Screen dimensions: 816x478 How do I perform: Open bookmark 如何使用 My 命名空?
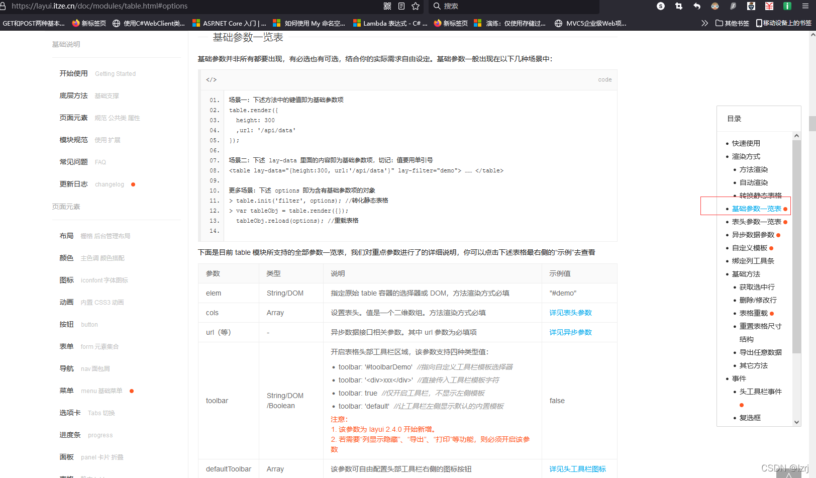tap(309, 23)
